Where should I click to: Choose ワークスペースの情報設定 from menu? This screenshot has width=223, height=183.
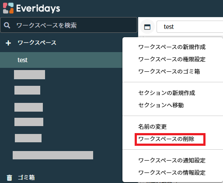[172, 172]
